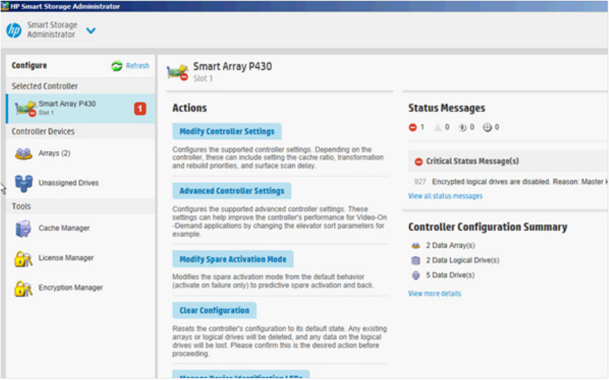
Task: Open Encryption Manager tool
Action: point(71,288)
